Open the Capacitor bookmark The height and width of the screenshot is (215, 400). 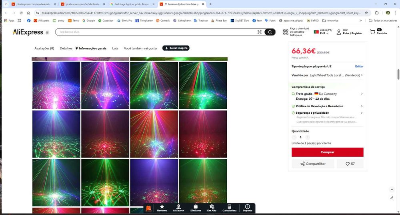point(106,21)
